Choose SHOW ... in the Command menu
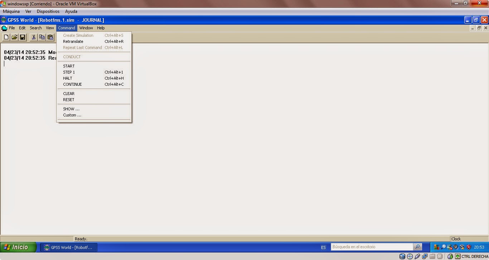The width and height of the screenshot is (489, 260). click(94, 109)
